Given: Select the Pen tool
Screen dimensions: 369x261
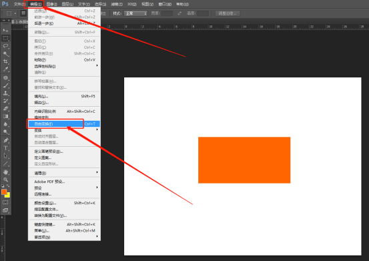Looking at the screenshot, I should click(x=5, y=140).
